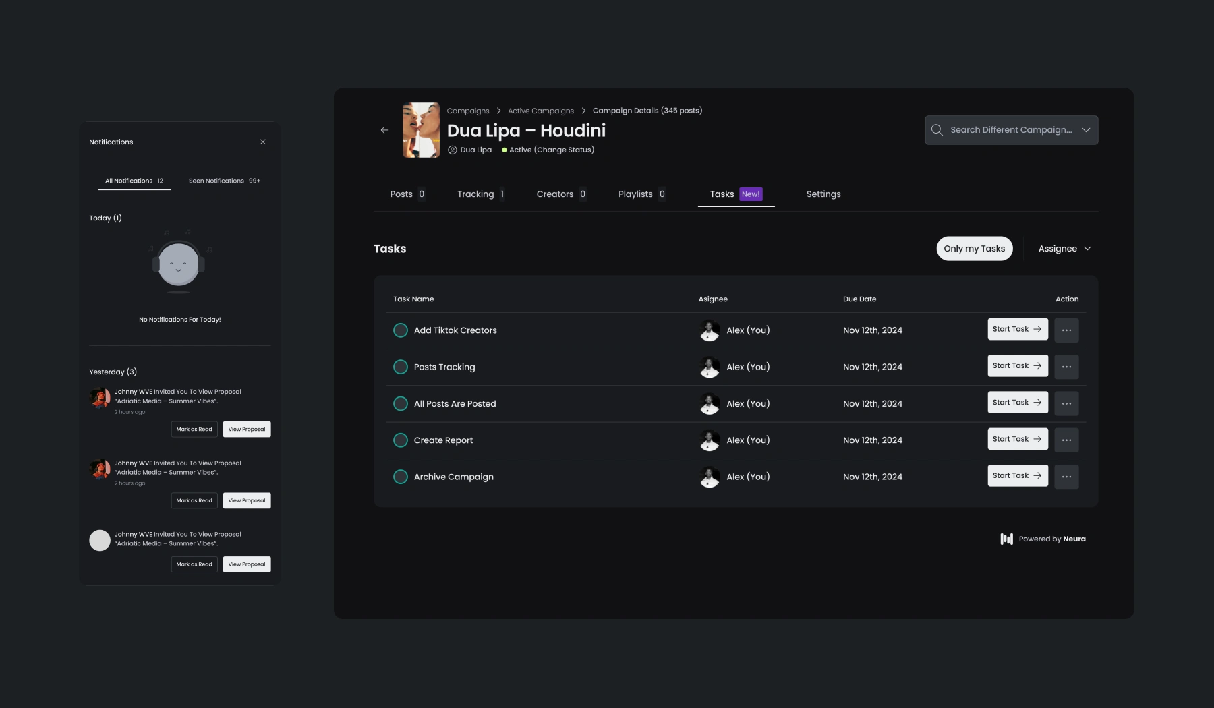Screen dimensions: 1214x708
Task: Start Task for All Posts Are Posted
Action: click(x=1018, y=403)
